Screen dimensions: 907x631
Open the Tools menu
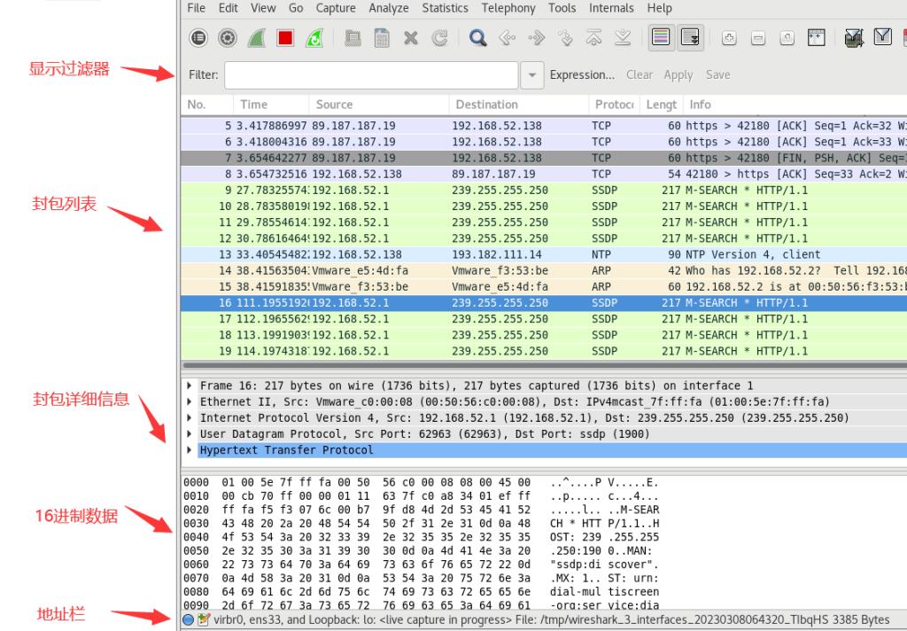click(x=562, y=8)
